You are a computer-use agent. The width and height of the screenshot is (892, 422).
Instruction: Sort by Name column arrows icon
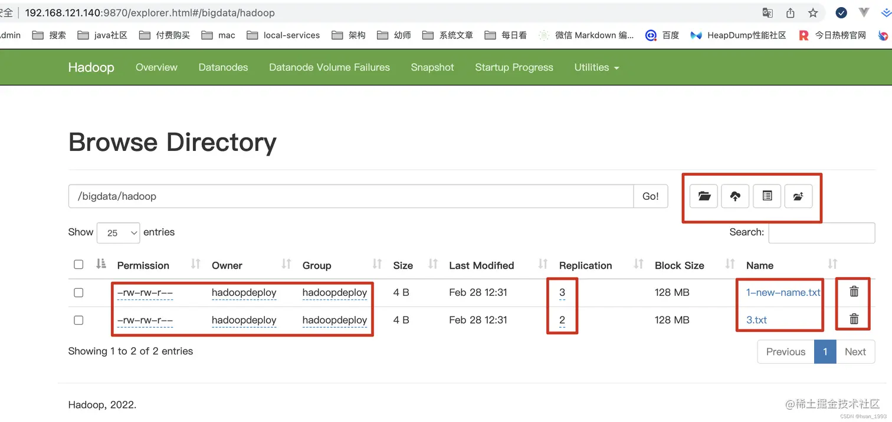(x=832, y=264)
